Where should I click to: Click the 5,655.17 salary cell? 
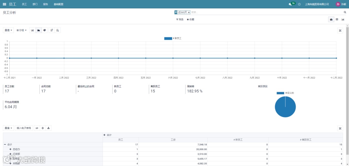(x=173, y=159)
